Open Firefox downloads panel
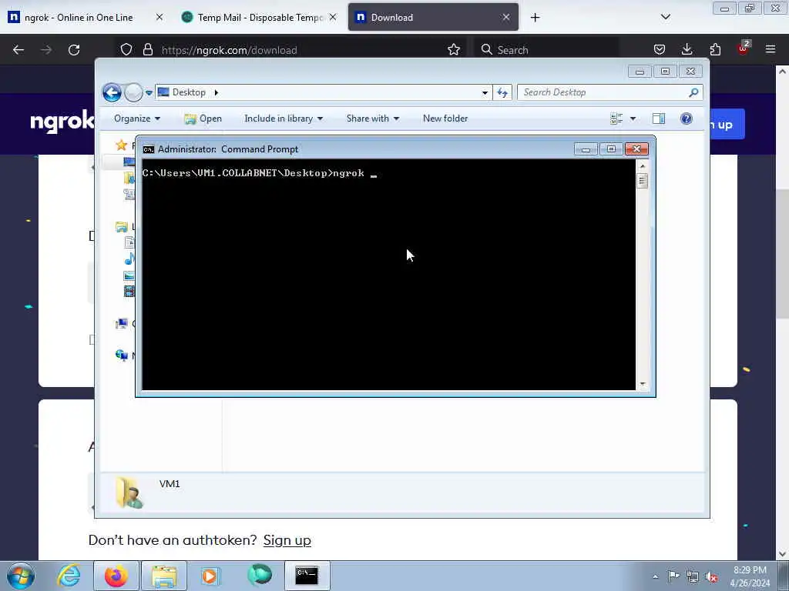 (x=687, y=49)
